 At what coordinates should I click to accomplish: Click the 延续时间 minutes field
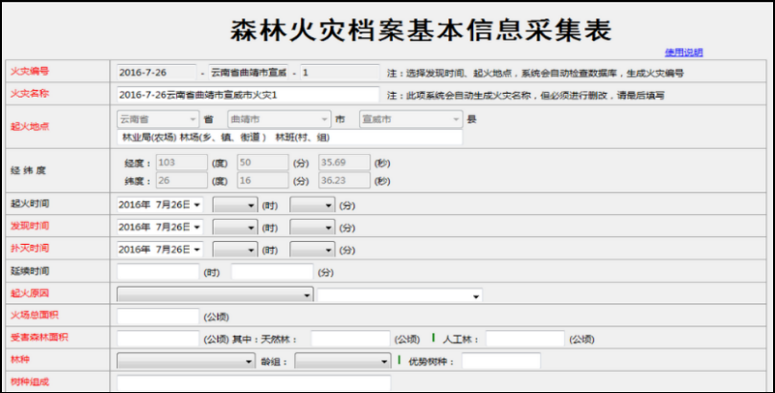pos(272,272)
